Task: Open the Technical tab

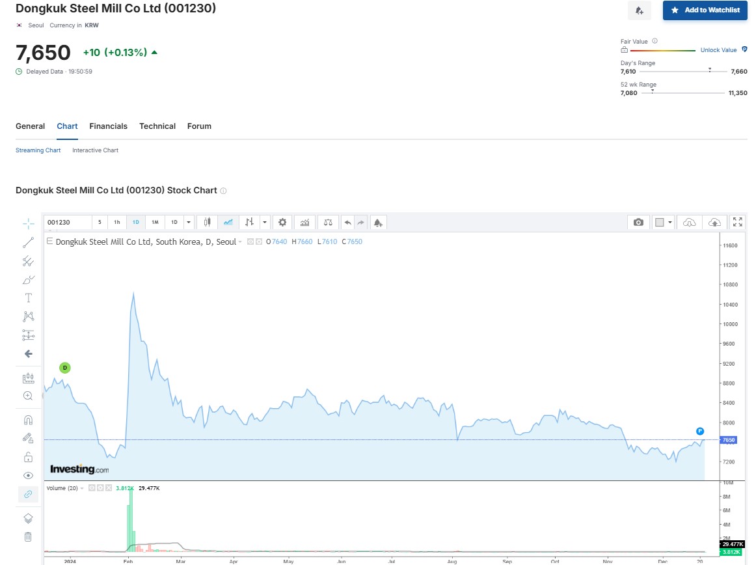Action: [157, 126]
